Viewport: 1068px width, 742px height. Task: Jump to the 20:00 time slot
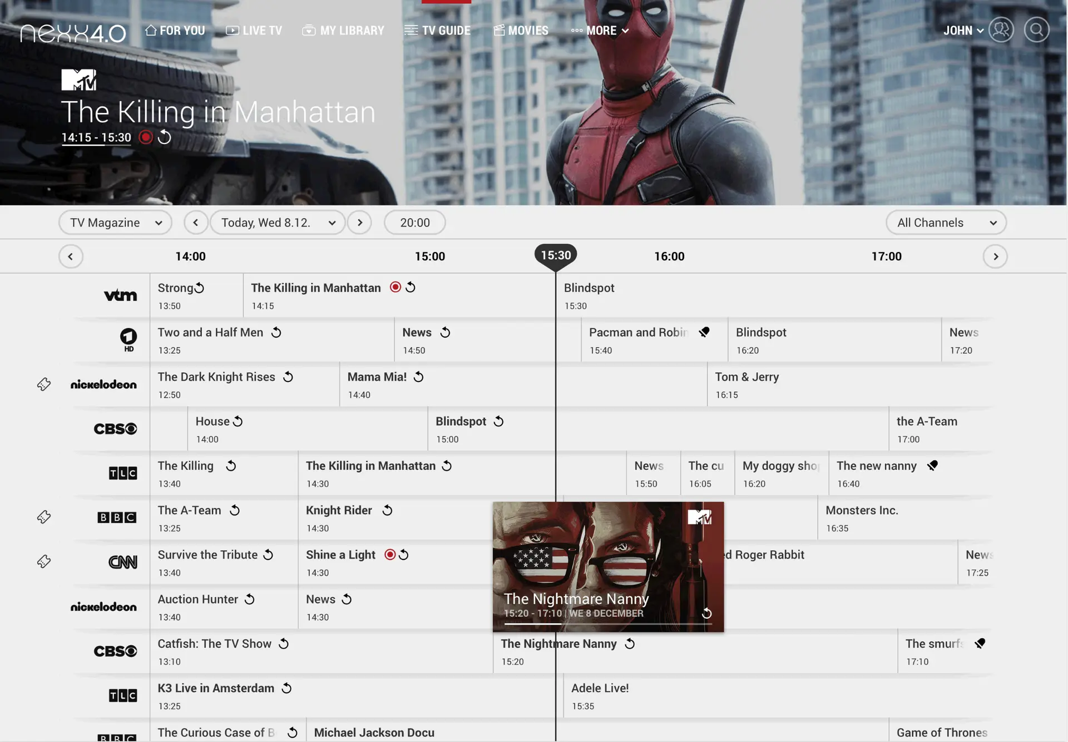415,222
